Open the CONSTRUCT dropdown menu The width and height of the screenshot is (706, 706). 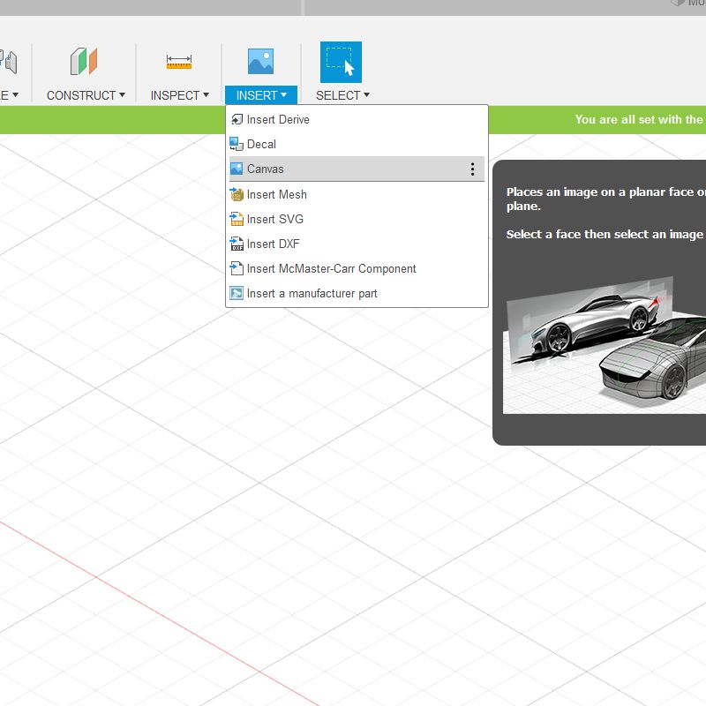click(x=86, y=95)
